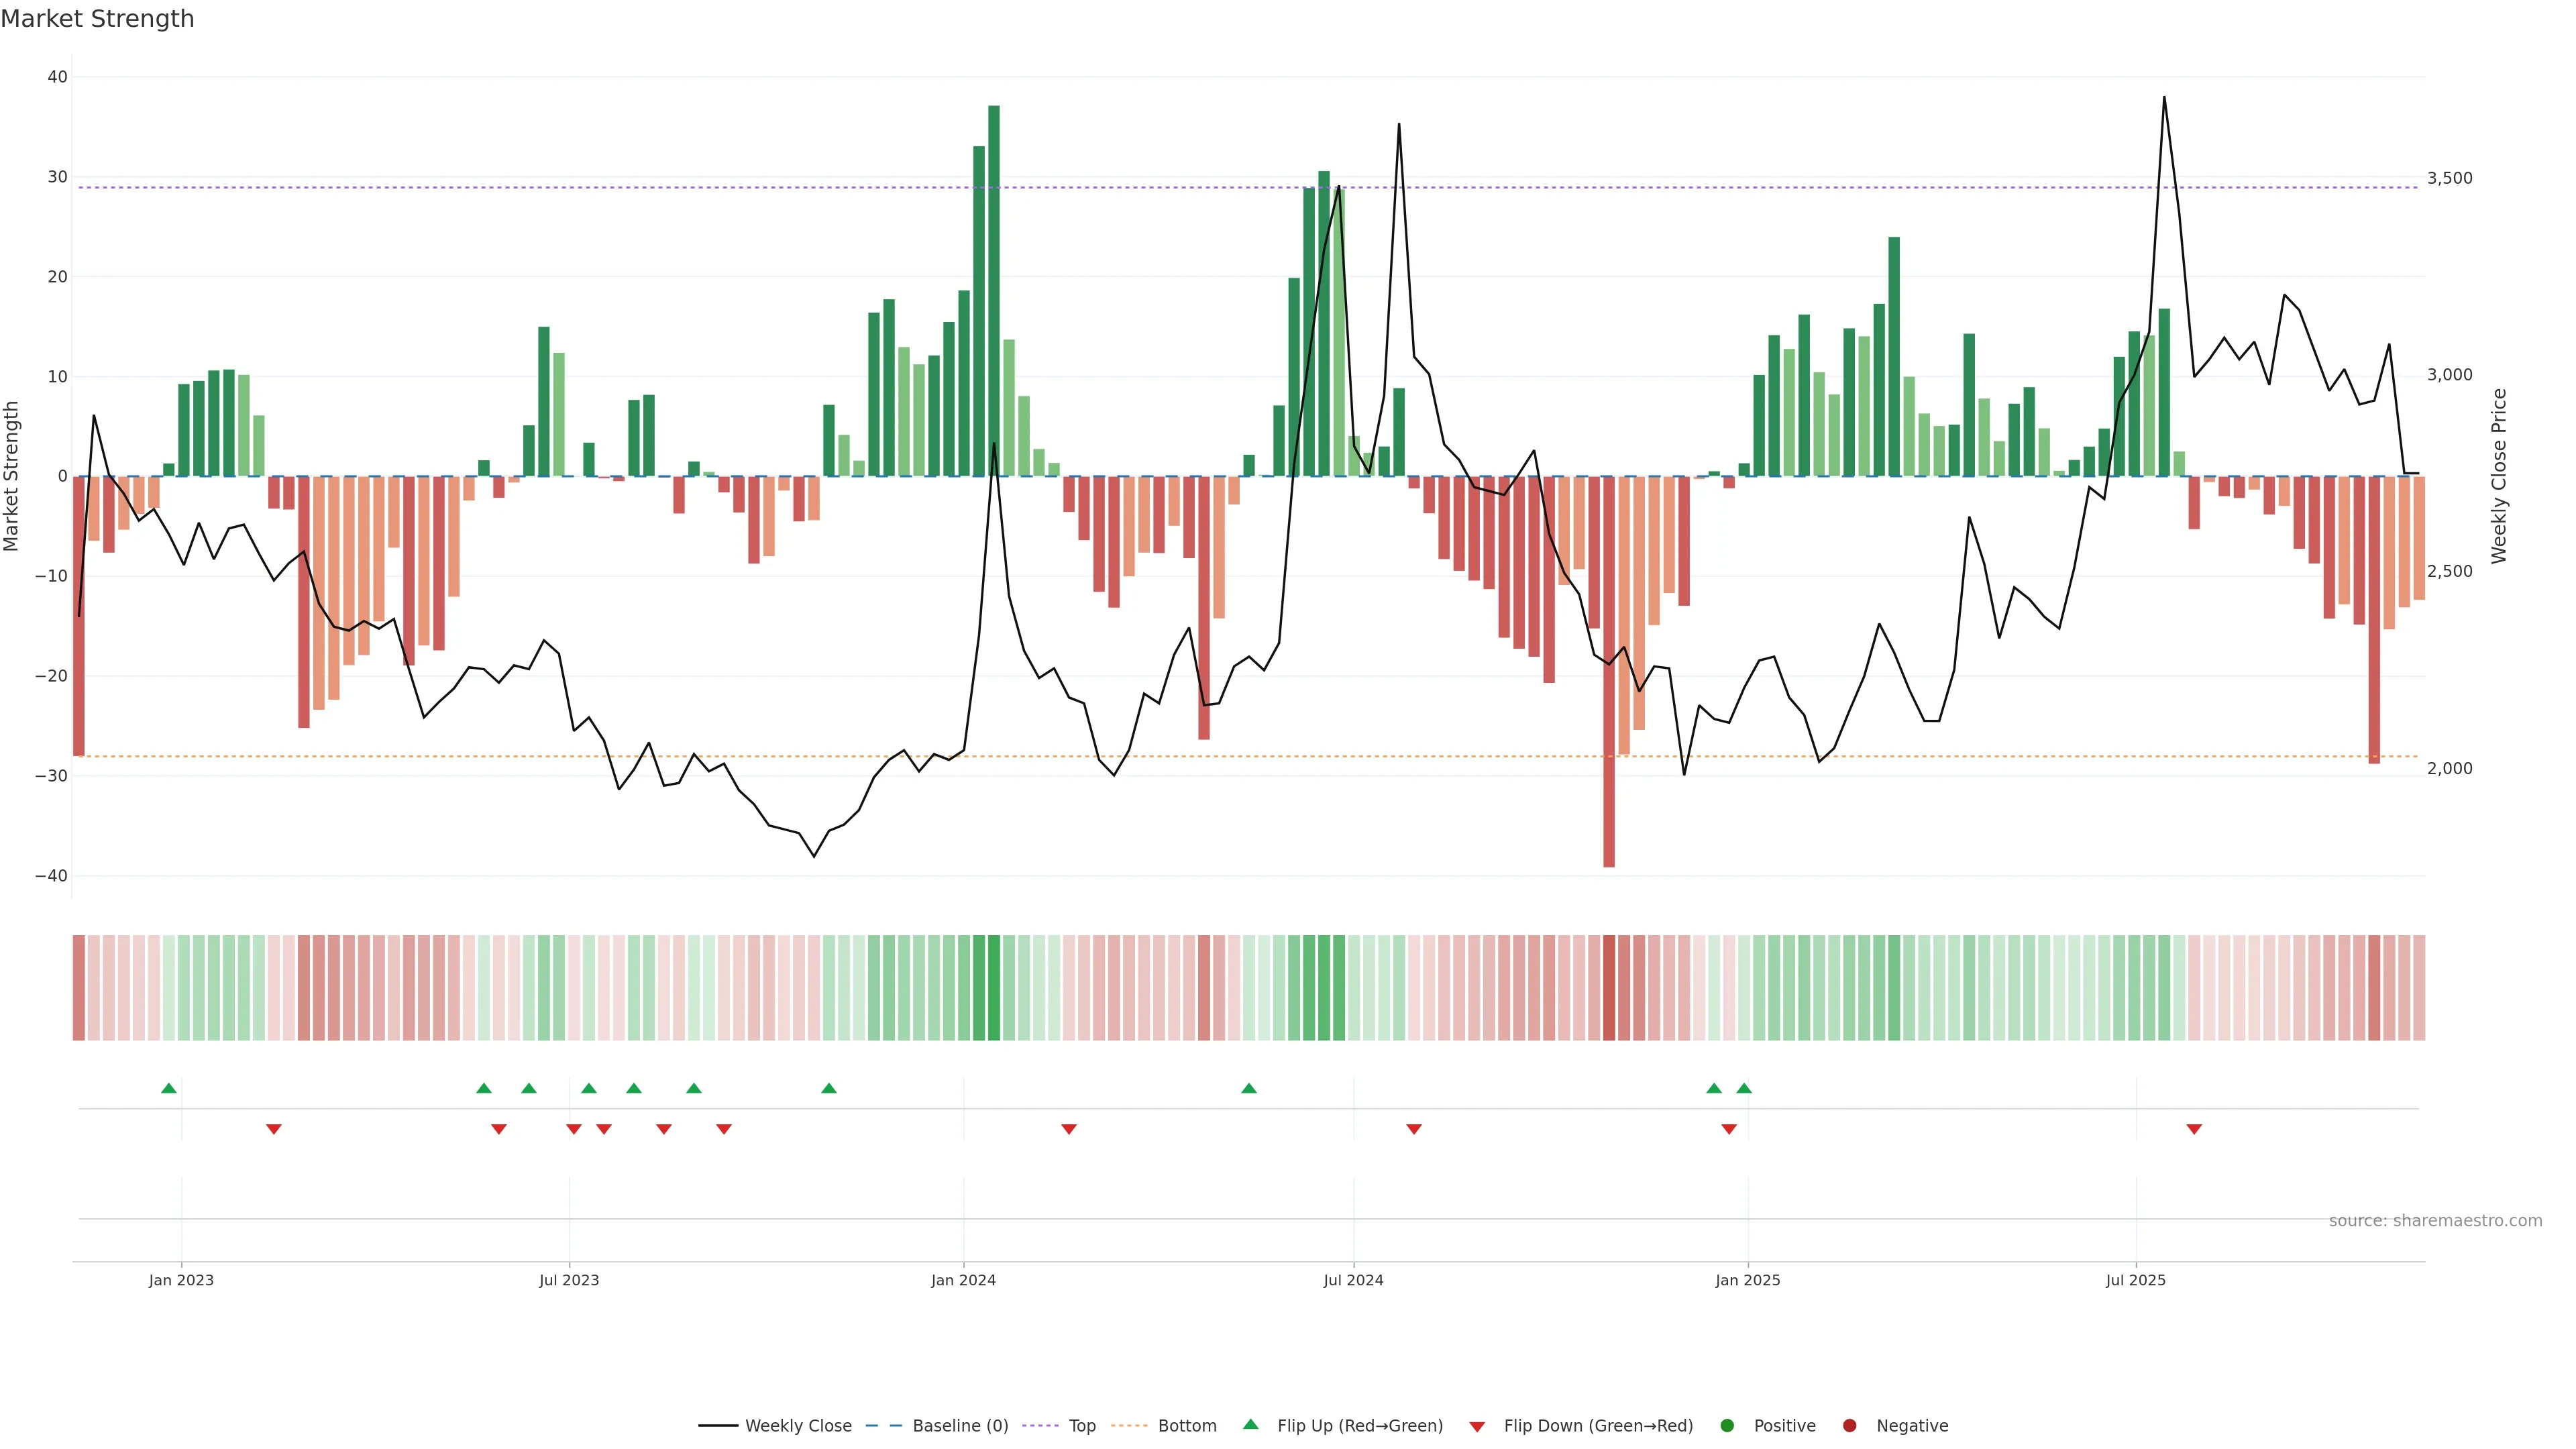Select the first flip-up triangle near Jan 2023
Image resolution: width=2576 pixels, height=1449 pixels.
pyautogui.click(x=169, y=1088)
